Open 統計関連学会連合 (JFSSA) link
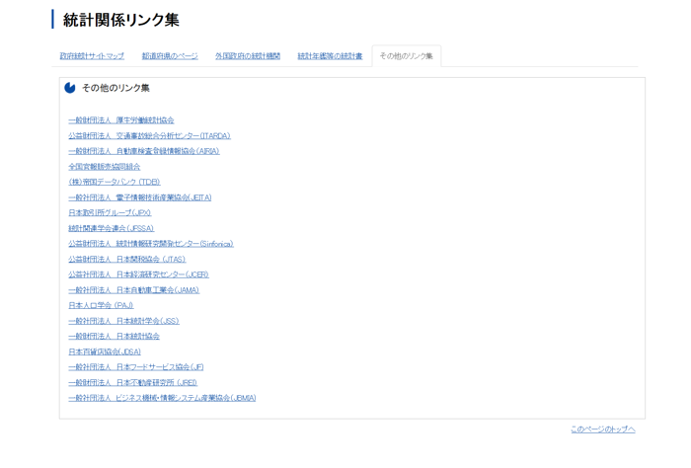This screenshot has height=468, width=691. (x=111, y=228)
